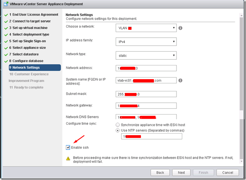
Task: Select Synchronize appliance time with ESXi host
Action: (x=118, y=125)
